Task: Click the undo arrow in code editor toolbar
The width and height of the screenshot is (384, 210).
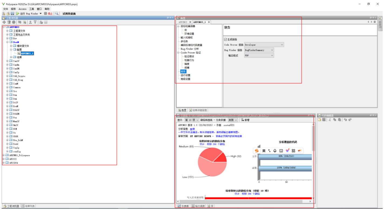Action: point(345,120)
